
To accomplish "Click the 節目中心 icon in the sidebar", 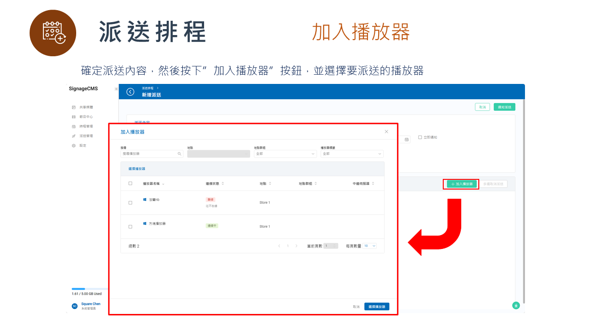I will 74,116.
